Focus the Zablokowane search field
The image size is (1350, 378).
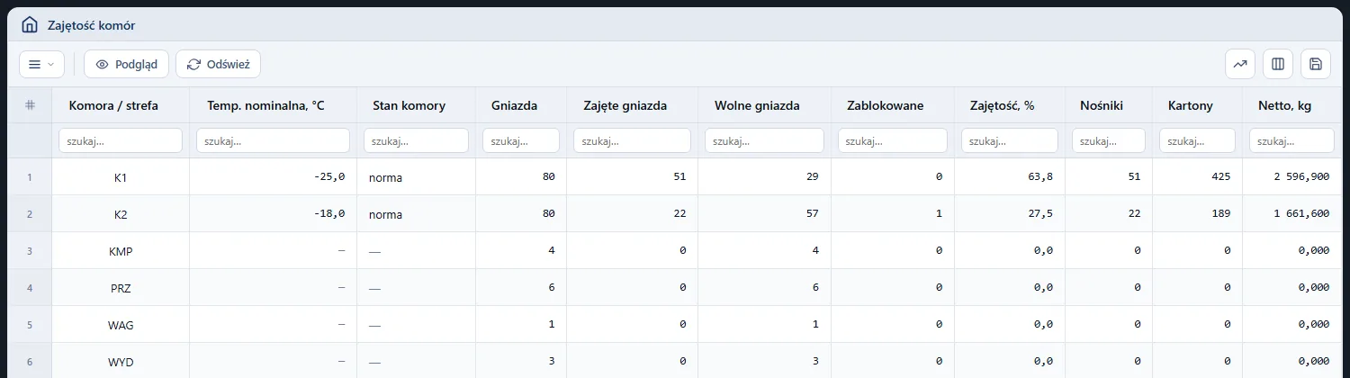893,140
